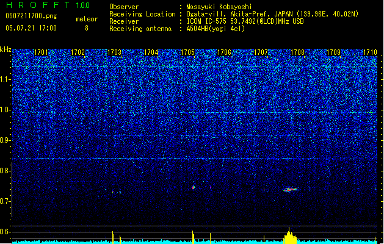Click the 1707 time marker
Screen dimensions: 384x244
point(261,52)
